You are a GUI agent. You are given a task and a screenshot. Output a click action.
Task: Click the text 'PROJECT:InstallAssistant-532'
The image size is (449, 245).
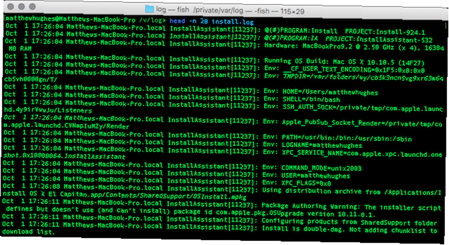(x=379, y=39)
